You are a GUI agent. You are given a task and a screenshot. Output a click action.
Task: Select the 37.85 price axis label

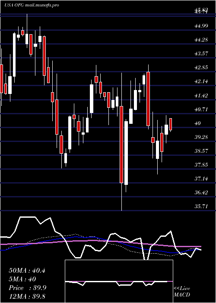tap(201, 165)
